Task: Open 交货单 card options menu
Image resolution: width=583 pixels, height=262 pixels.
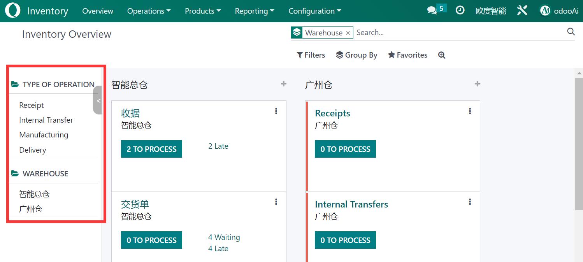Action: (x=276, y=202)
